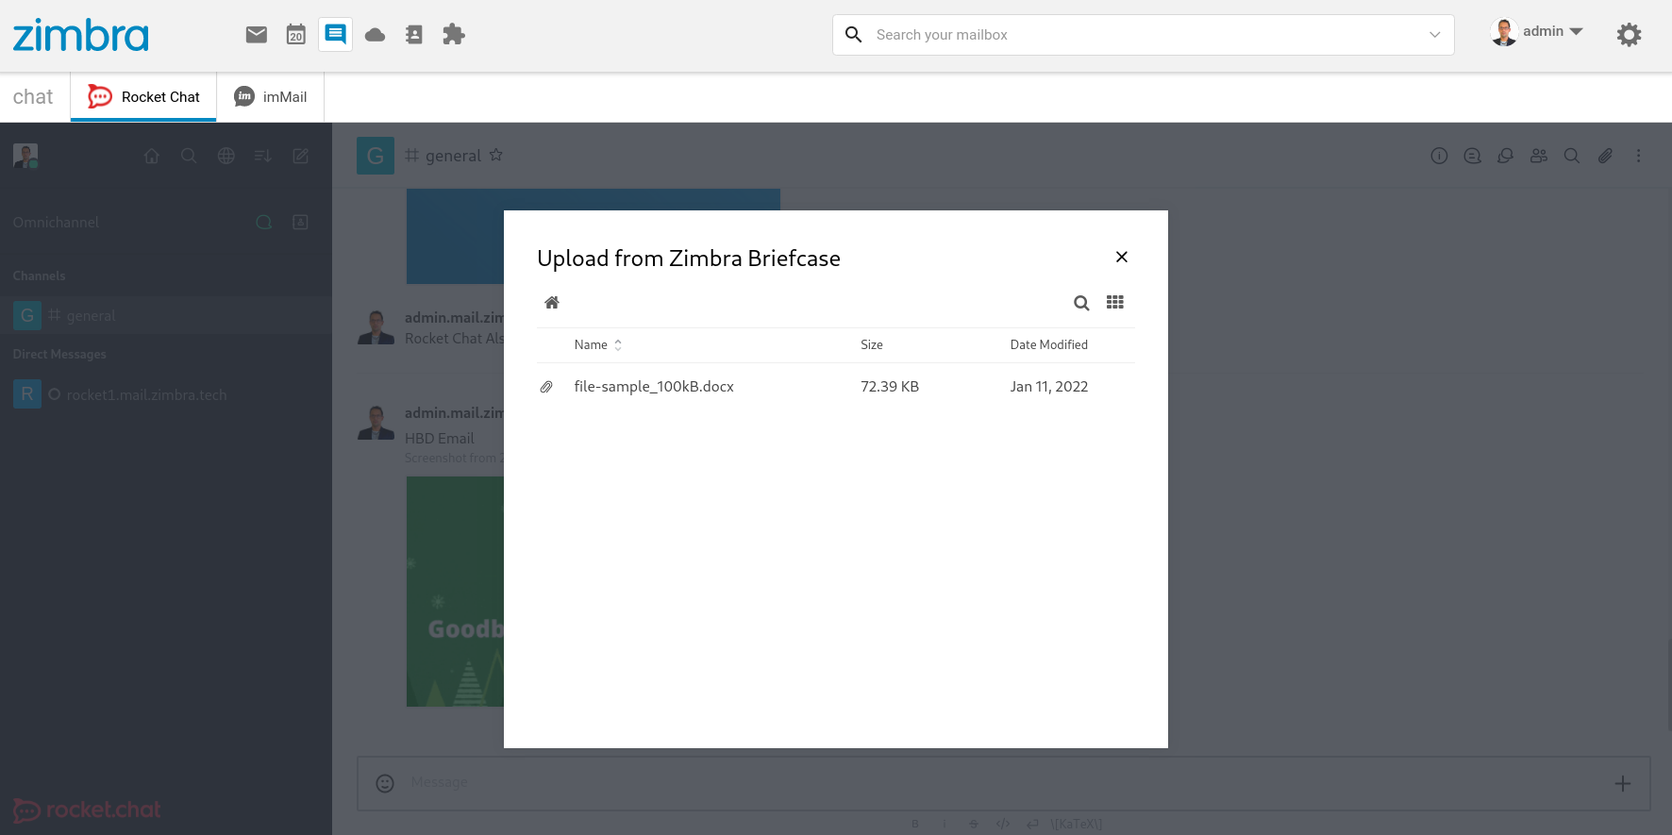Close the Upload from Zimbra Briefcase dialog
The width and height of the screenshot is (1672, 835).
1122,257
